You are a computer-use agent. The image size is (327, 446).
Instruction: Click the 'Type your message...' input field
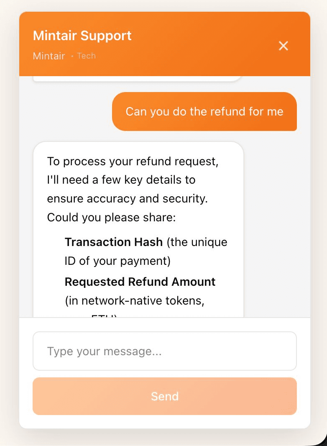[x=165, y=351]
